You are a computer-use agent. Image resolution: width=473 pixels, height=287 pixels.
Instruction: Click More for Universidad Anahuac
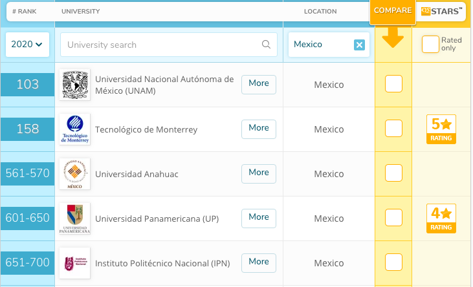(259, 174)
